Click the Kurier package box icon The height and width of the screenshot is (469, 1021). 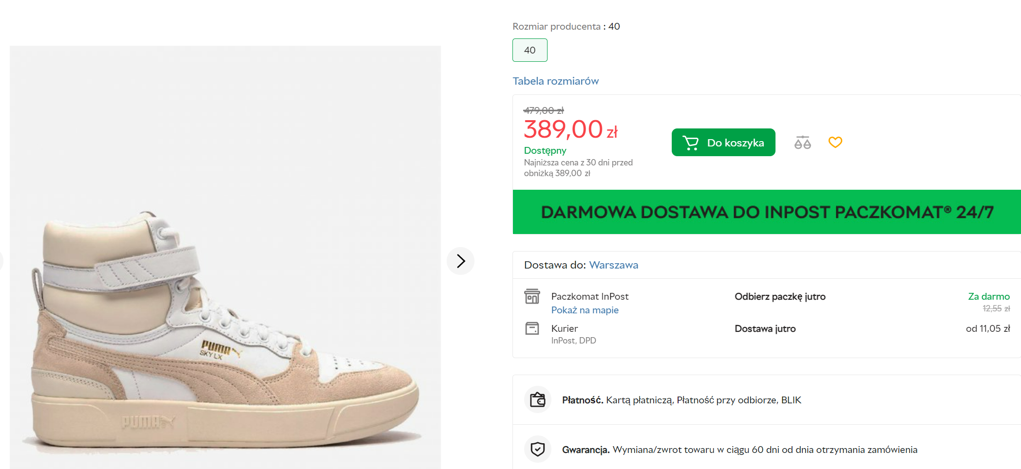click(x=532, y=328)
